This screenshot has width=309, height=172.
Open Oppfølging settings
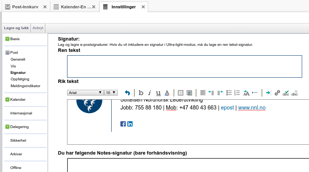click(20, 79)
